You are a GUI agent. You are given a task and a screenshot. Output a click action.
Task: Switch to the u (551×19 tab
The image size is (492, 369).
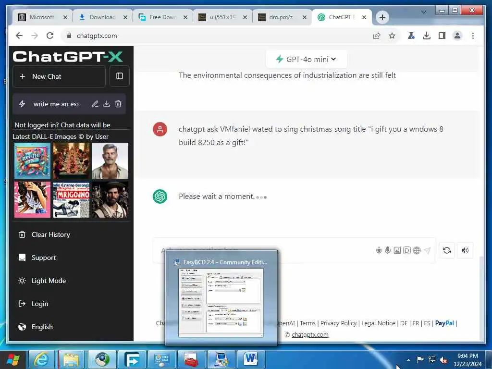pos(223,17)
